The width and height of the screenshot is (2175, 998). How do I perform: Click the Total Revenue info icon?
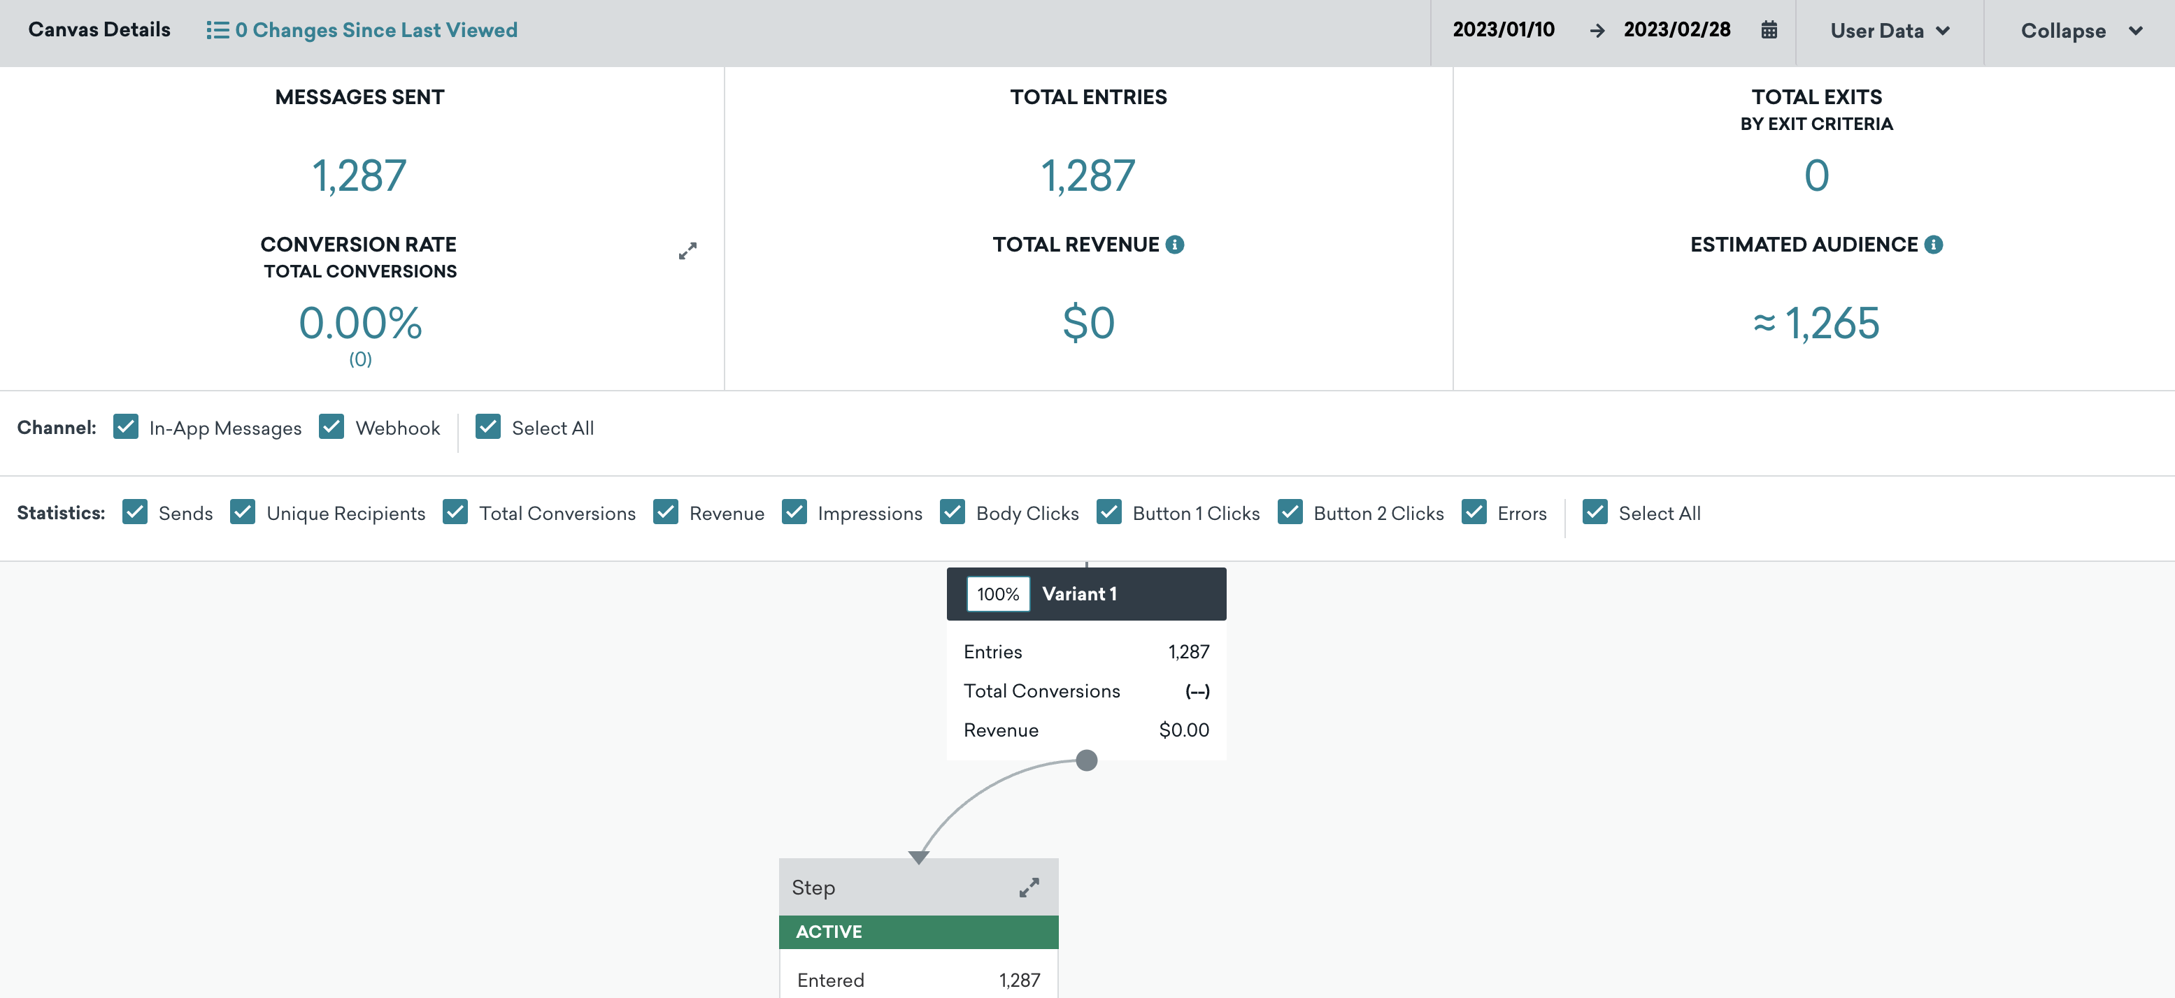coord(1174,245)
